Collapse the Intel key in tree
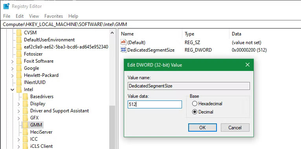Screen dimensions: 301x149 coord(13,89)
